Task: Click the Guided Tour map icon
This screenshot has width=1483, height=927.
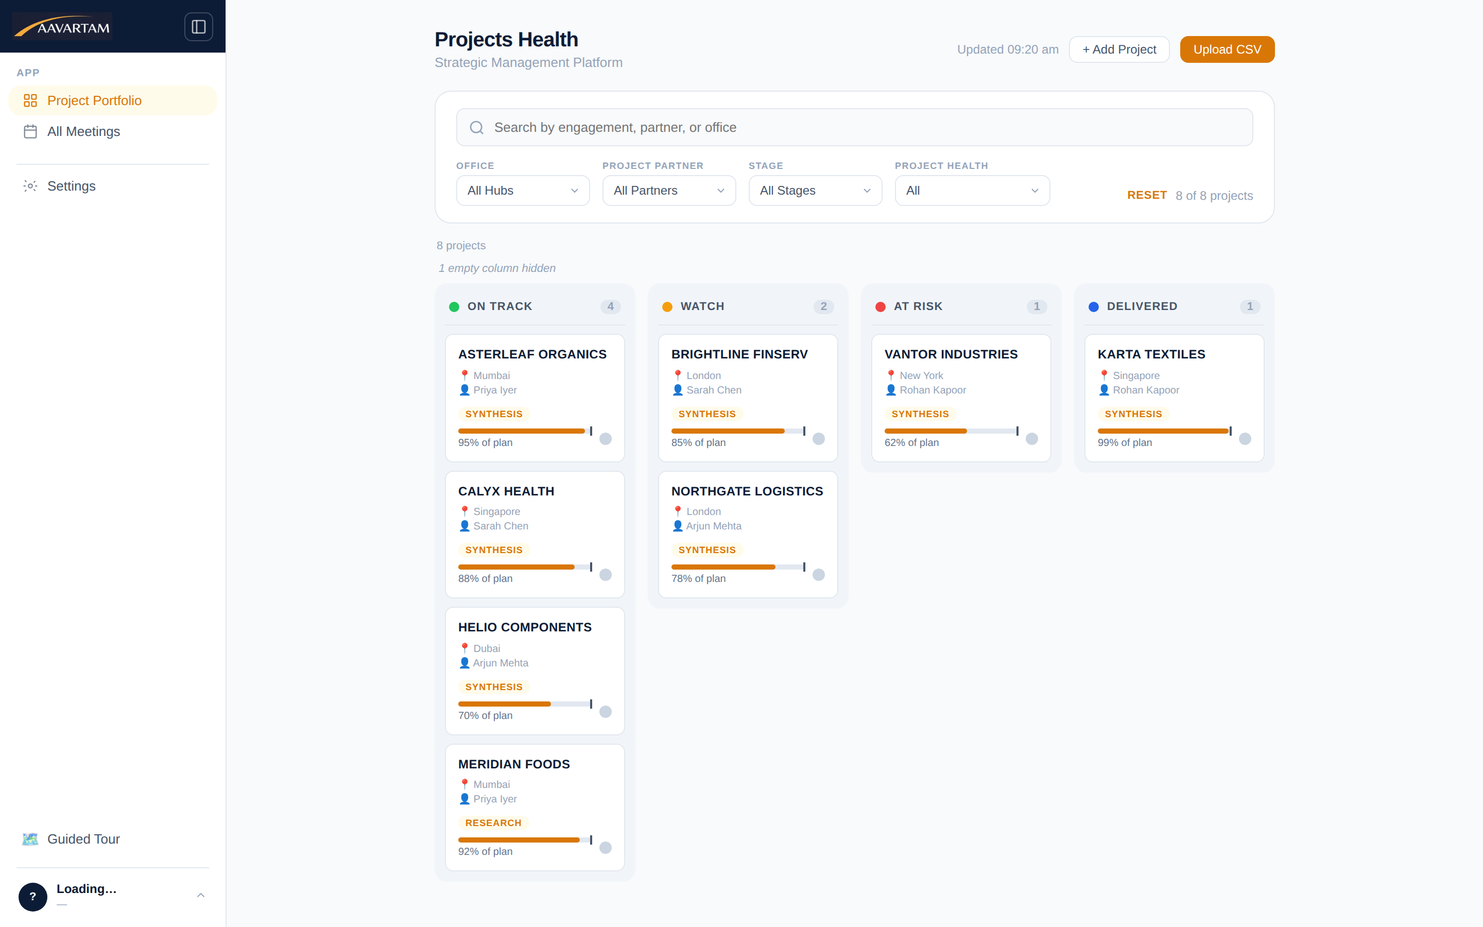Action: click(30, 839)
